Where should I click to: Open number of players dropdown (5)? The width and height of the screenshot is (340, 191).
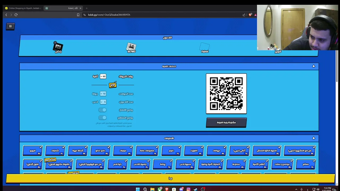(x=103, y=102)
